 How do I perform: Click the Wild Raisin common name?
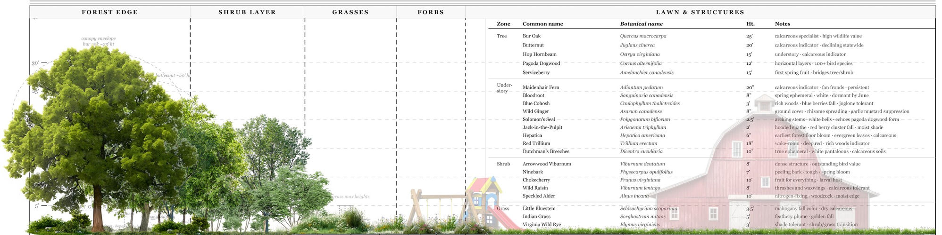535,188
